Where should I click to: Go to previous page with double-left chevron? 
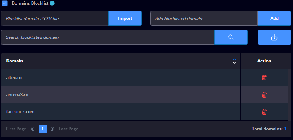tap(33, 129)
